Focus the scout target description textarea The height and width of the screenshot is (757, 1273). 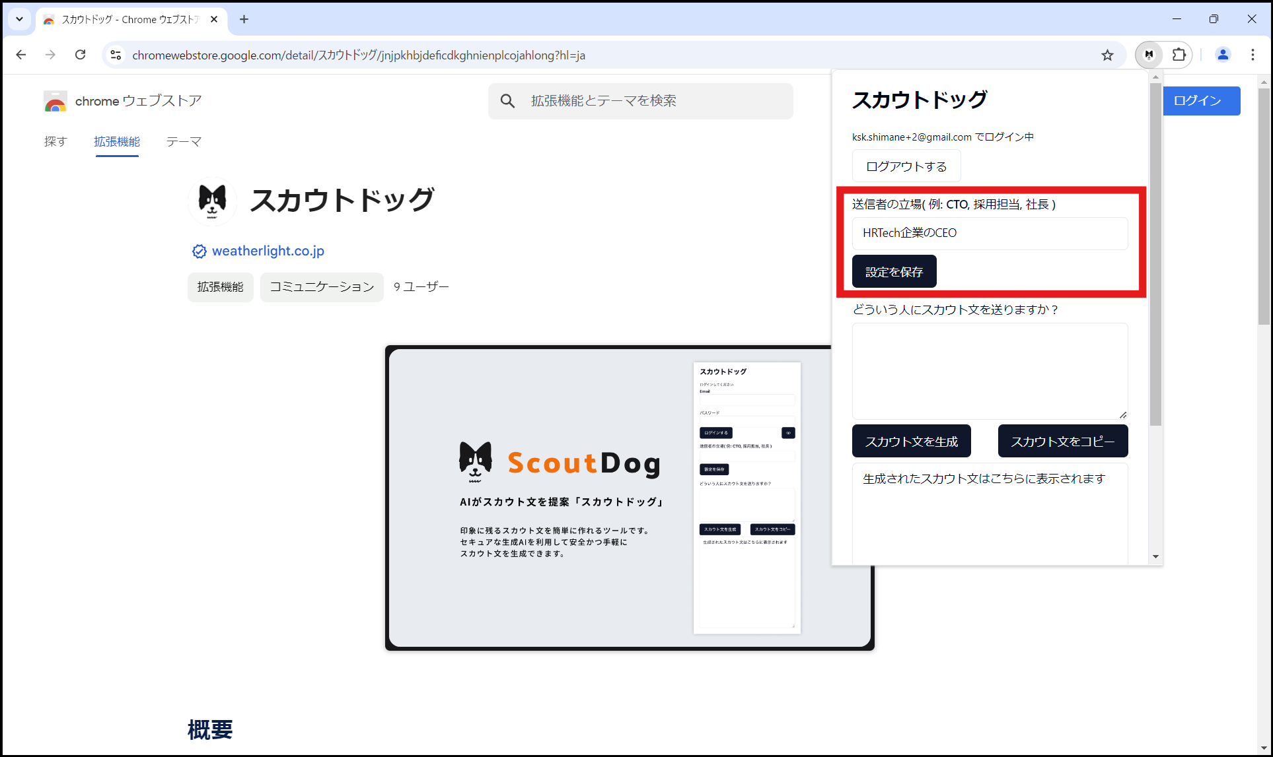[990, 371]
